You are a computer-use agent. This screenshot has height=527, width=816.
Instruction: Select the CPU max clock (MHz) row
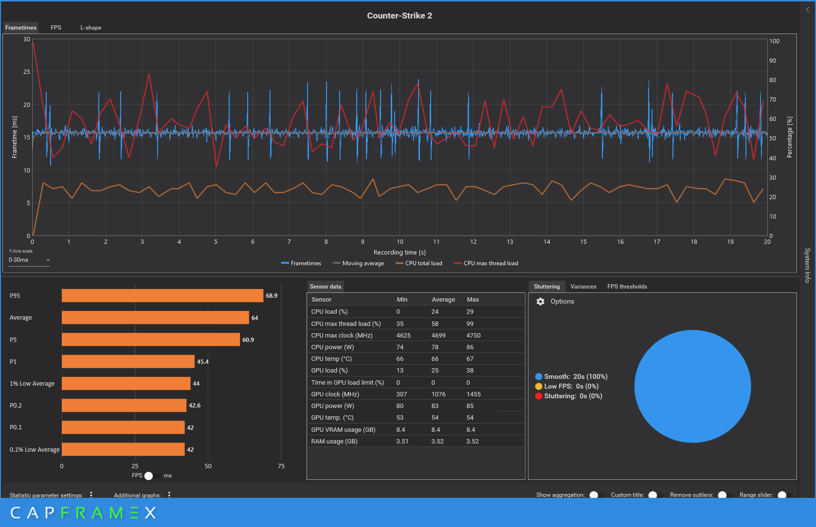tap(416, 335)
